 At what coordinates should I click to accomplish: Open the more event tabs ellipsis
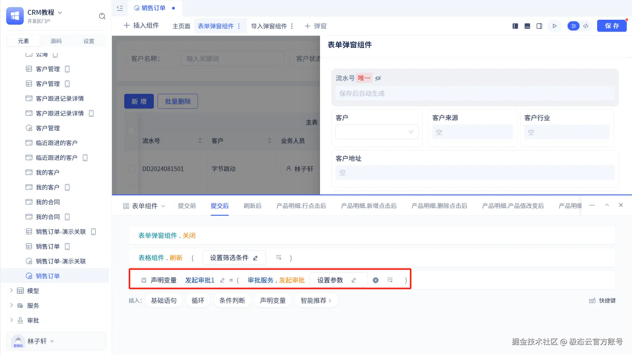[592, 205]
